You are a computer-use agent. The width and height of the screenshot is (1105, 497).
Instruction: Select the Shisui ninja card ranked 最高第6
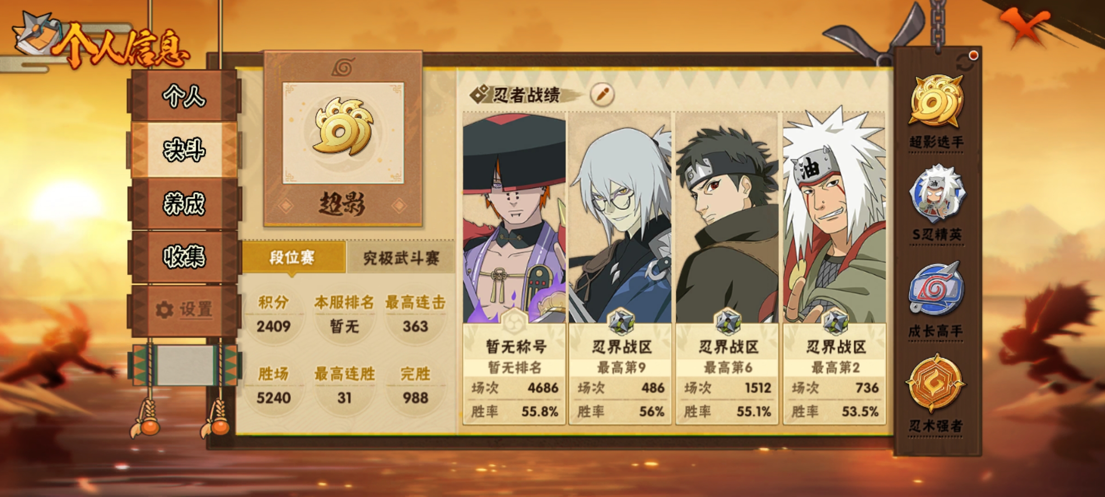click(727, 268)
